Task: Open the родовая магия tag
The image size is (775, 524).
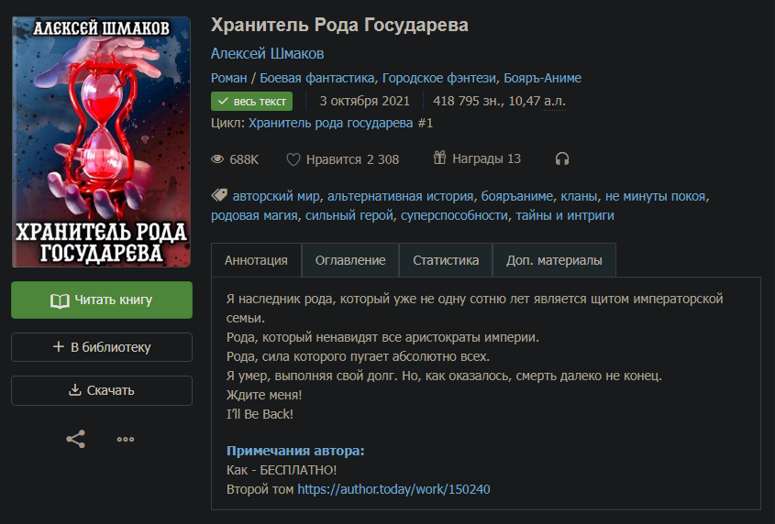Action: 254,216
